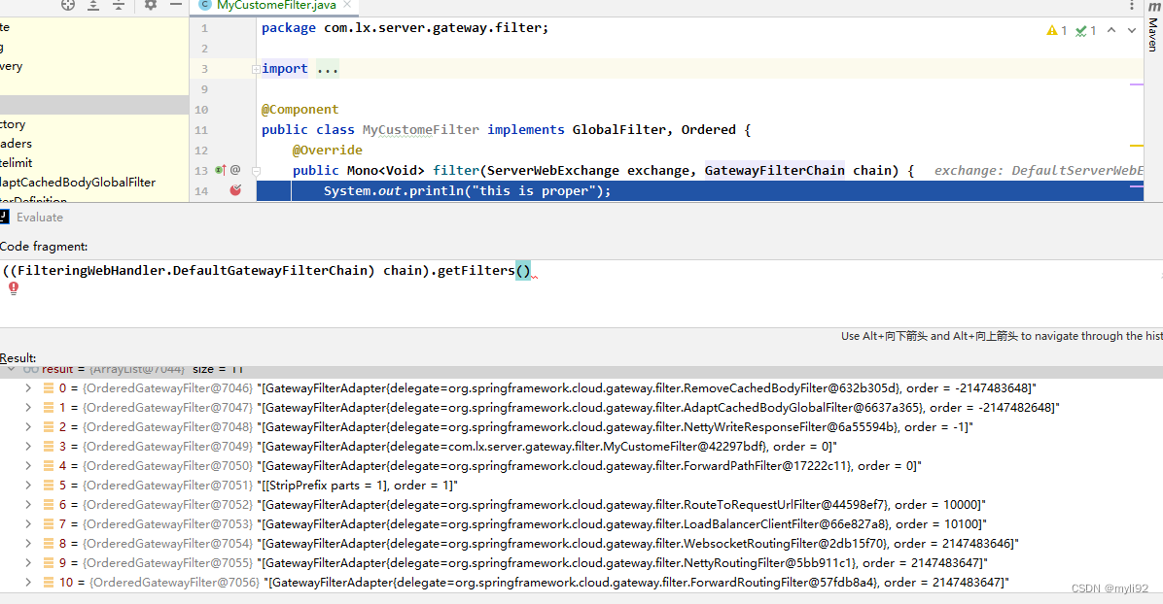
Task: Click the GatewayFilterChain parameter type
Action: click(774, 171)
